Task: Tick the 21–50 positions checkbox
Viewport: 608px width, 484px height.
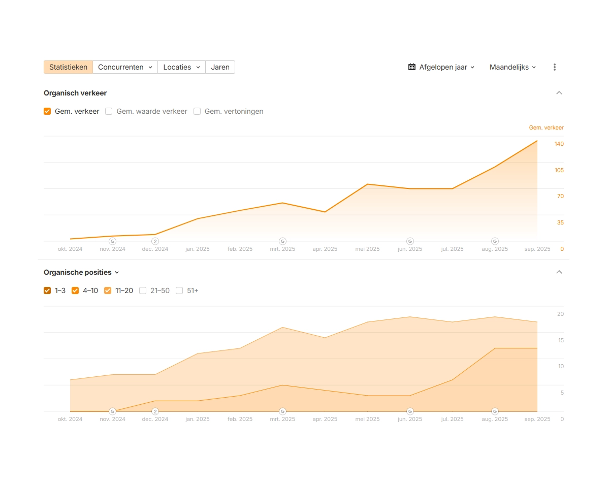Action: [143, 291]
